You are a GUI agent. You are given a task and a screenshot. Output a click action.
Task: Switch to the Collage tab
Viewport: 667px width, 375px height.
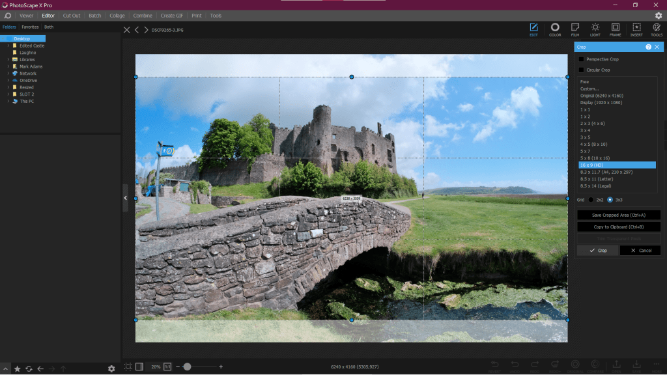click(117, 16)
